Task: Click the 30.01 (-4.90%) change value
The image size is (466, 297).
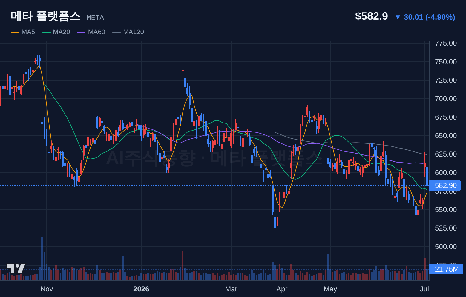Action: [x=430, y=17]
